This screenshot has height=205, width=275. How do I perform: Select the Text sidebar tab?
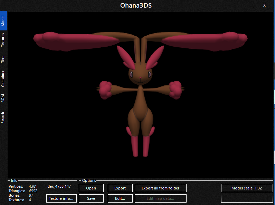click(3, 59)
